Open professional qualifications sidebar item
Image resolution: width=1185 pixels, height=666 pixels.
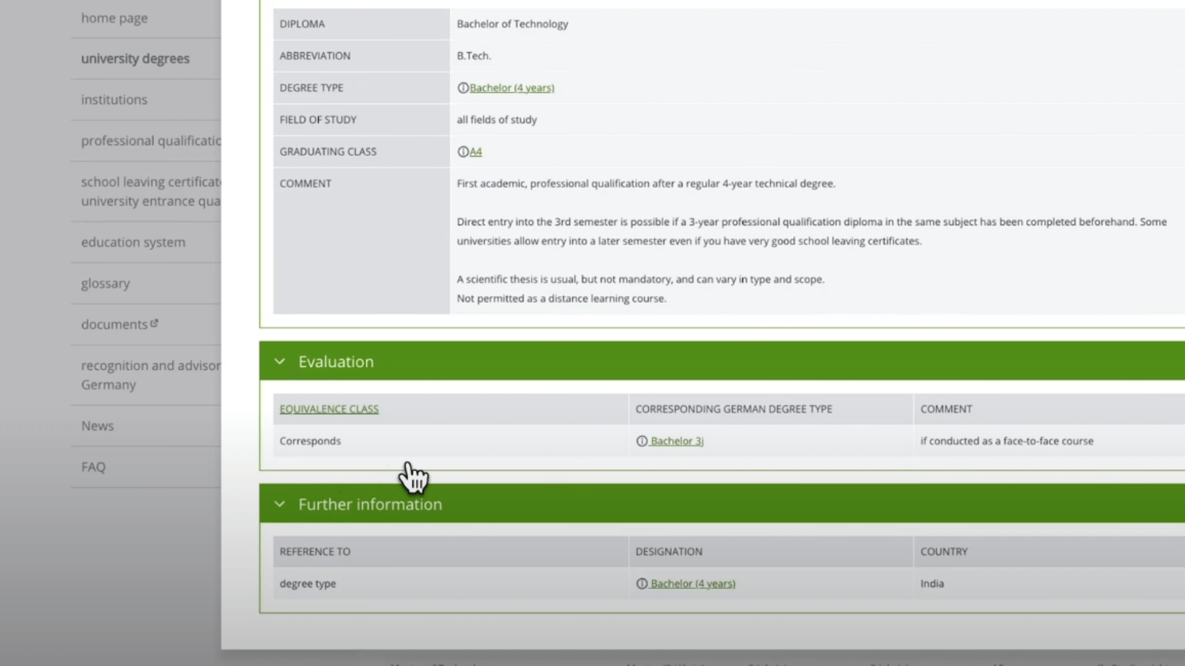tap(150, 141)
